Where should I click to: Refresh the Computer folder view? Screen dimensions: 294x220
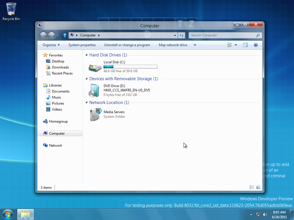(x=181, y=35)
